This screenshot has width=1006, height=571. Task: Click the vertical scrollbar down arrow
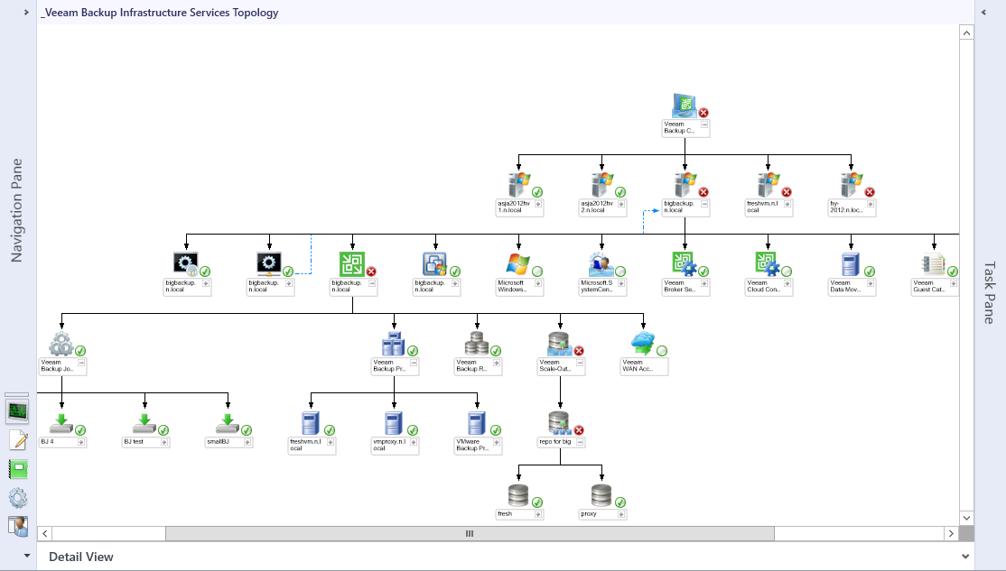966,518
